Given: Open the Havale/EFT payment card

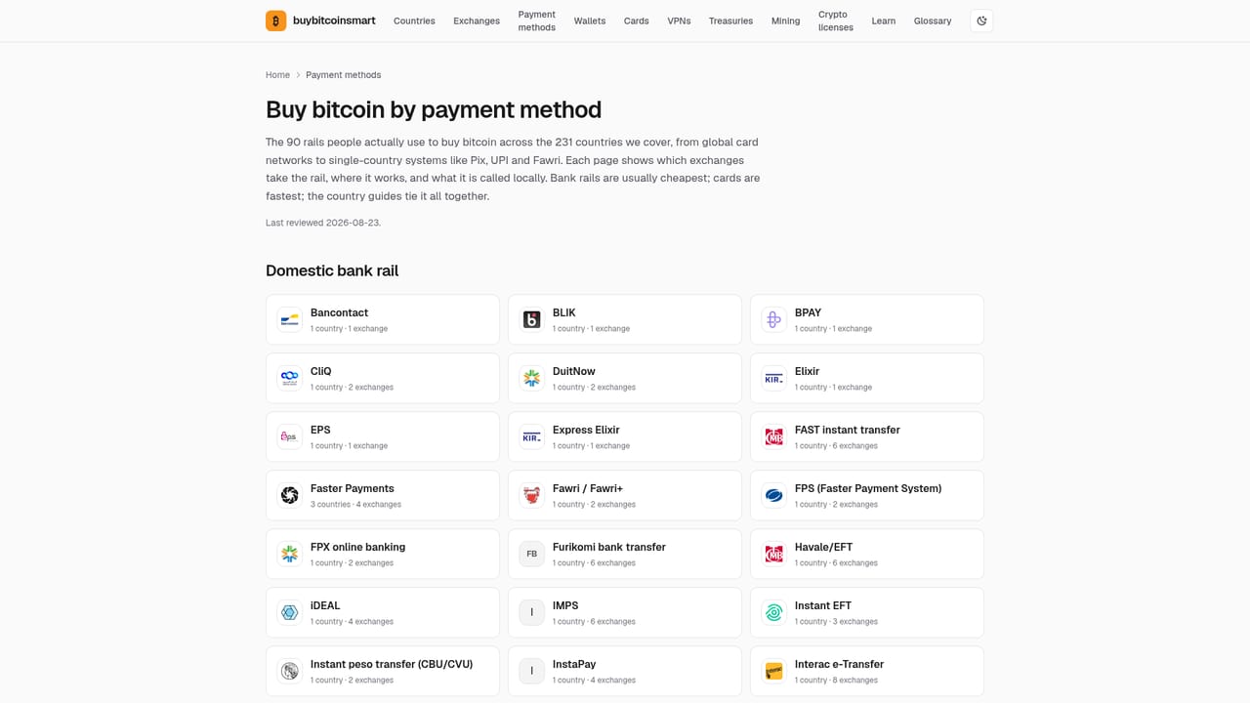Looking at the screenshot, I should point(867,554).
